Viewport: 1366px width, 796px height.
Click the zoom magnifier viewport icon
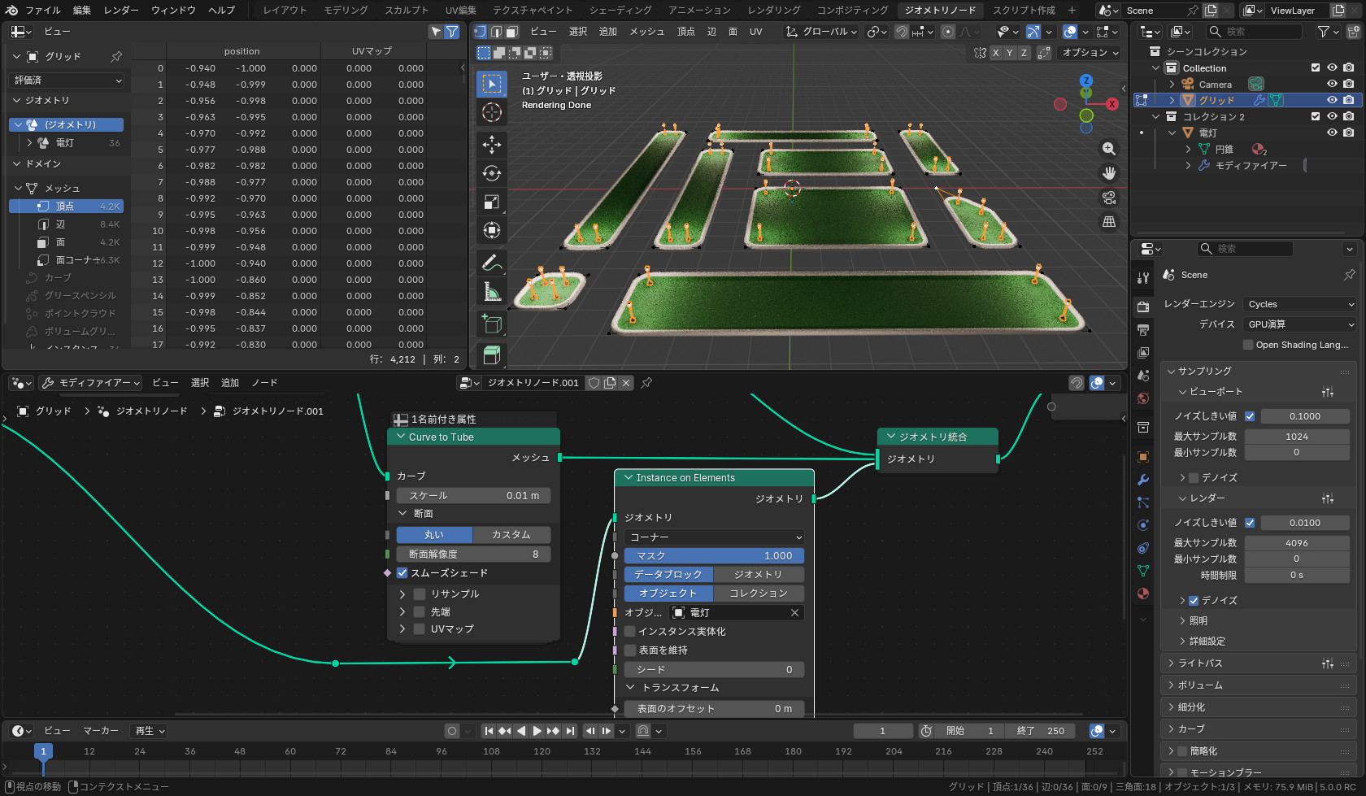pyautogui.click(x=1108, y=149)
